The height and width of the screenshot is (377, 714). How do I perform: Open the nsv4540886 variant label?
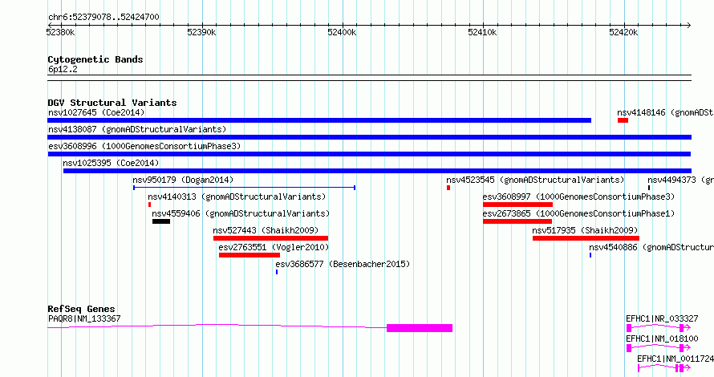pos(651,247)
